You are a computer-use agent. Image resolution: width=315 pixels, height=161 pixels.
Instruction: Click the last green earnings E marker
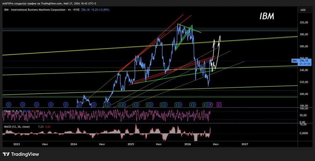pyautogui.click(x=205, y=104)
